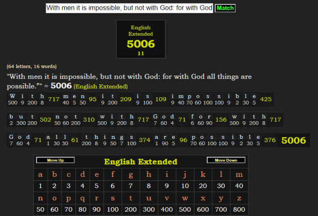Click the small '11' under 5006 in the box
Screen dimensions: 318x216
click(141, 54)
